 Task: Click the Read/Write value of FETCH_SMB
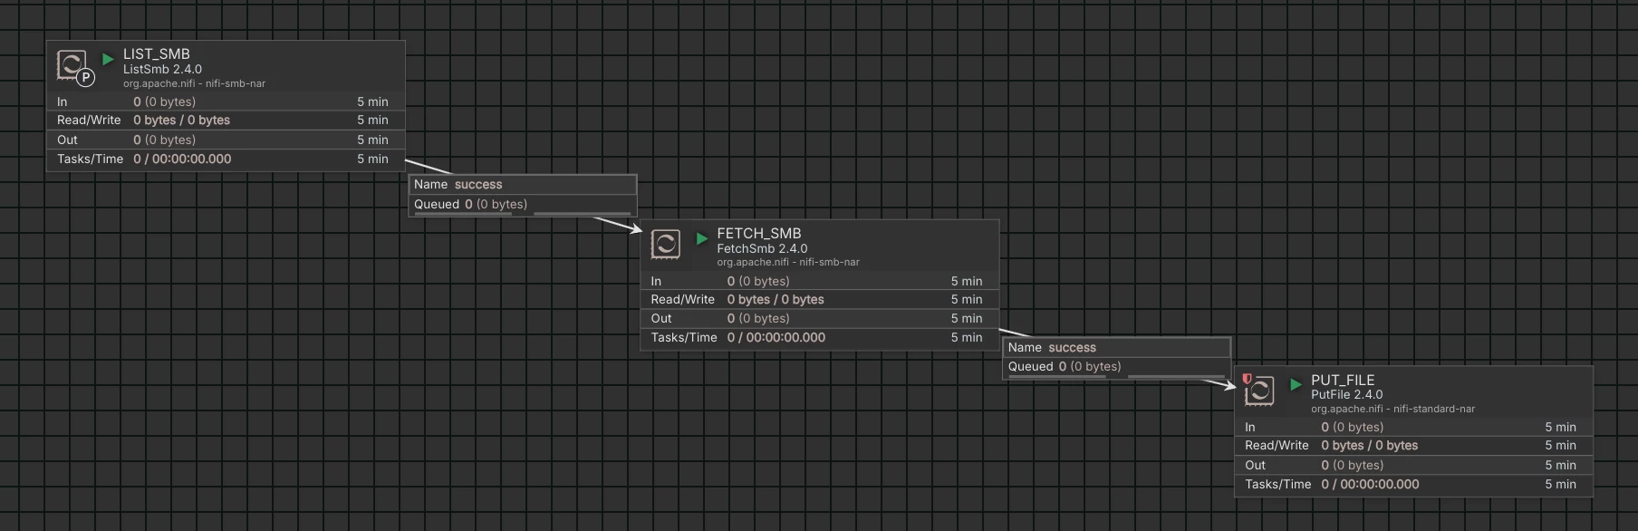(x=776, y=299)
